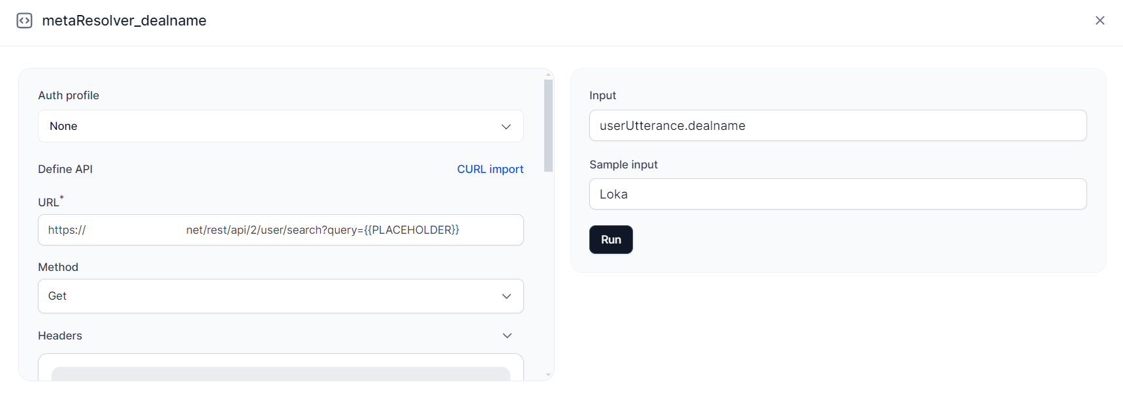Click the code brackets icon beside the title
Image resolution: width=1123 pixels, height=395 pixels.
tap(24, 21)
